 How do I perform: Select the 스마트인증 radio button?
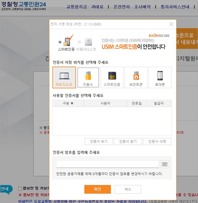[60, 42]
